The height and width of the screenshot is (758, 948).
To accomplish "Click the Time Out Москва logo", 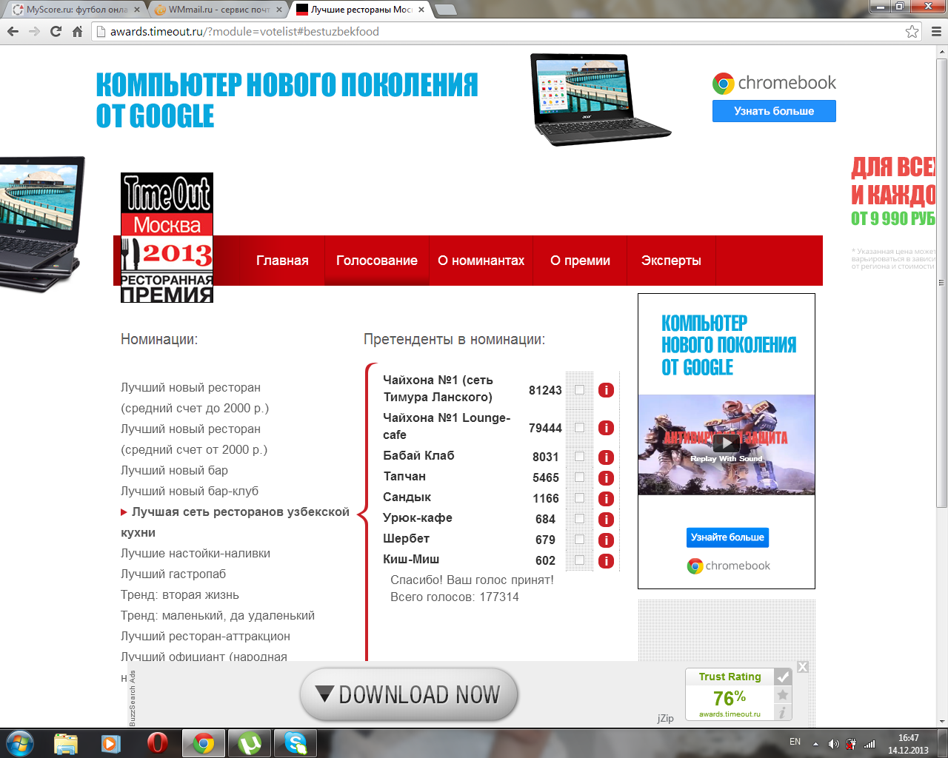I will click(x=167, y=238).
